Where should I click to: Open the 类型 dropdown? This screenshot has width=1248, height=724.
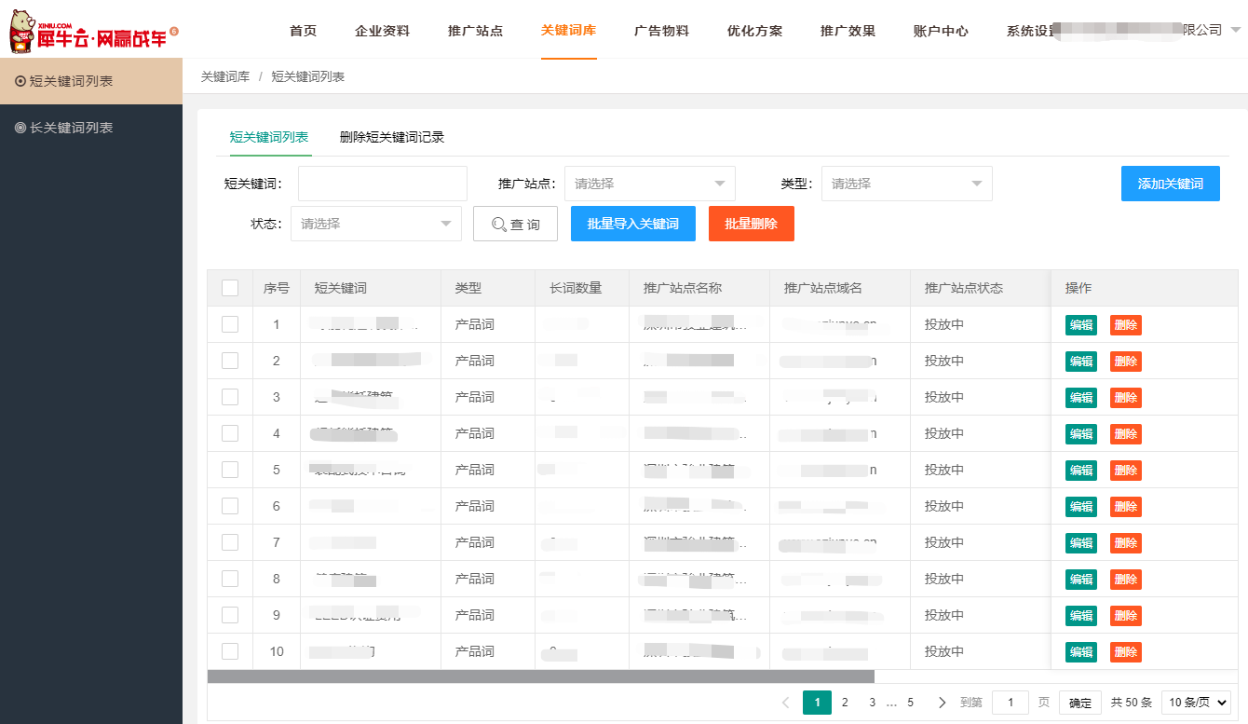click(x=907, y=184)
